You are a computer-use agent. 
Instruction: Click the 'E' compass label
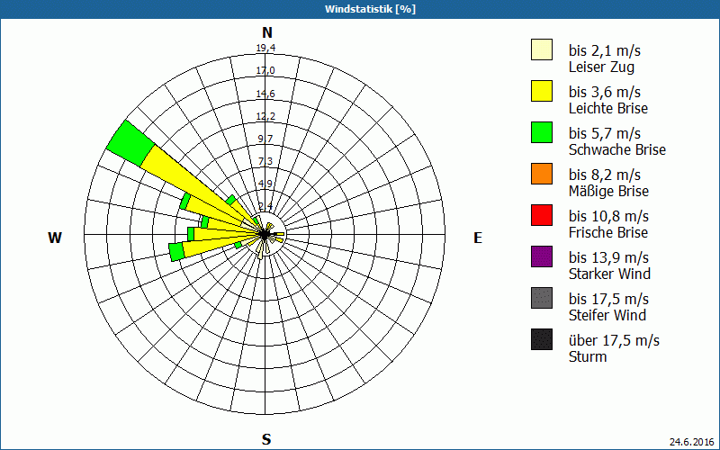click(478, 238)
